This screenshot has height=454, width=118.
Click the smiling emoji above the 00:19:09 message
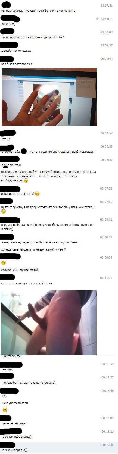tap(5, 410)
